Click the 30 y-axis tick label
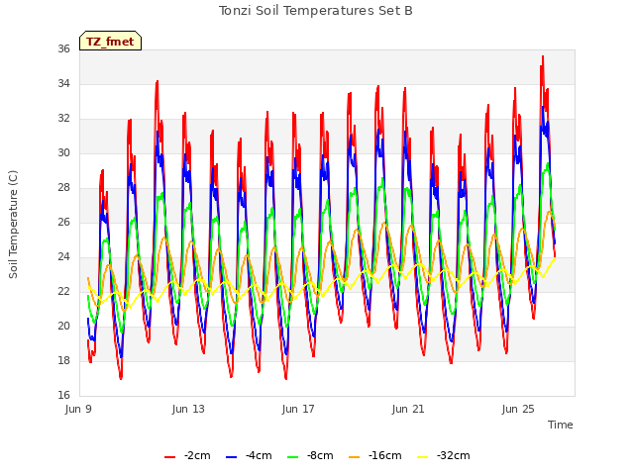634x475 pixels. point(63,152)
